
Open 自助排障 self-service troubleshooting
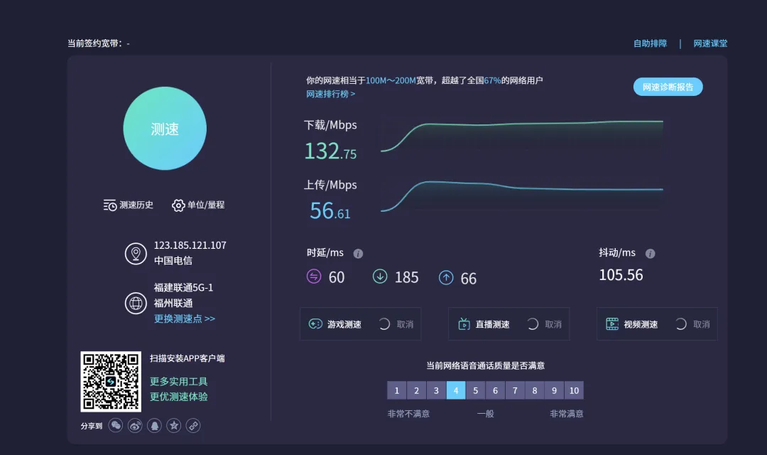[650, 43]
